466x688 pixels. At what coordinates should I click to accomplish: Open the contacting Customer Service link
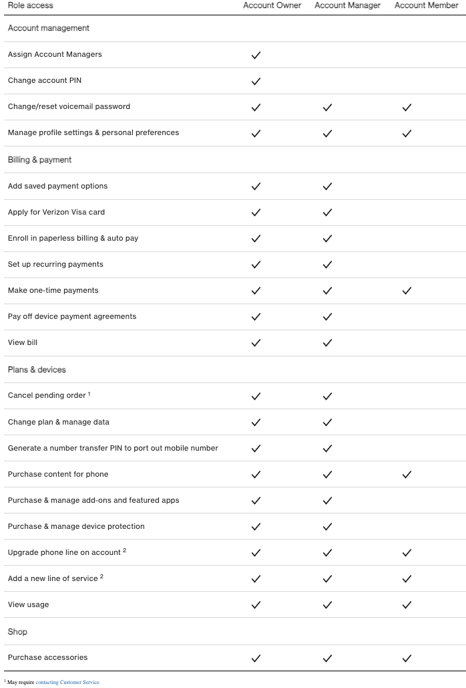pos(67,682)
